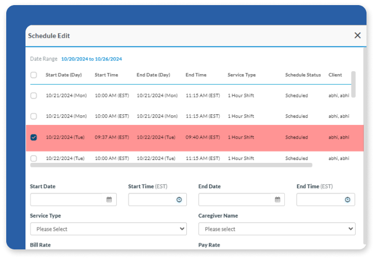Click the Schedule Status column header
This screenshot has width=375, height=259.
point(302,75)
